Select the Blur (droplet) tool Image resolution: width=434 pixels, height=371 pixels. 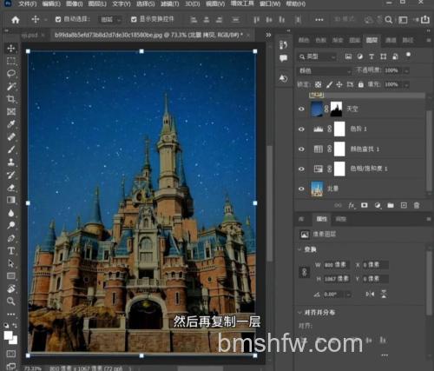(11, 213)
